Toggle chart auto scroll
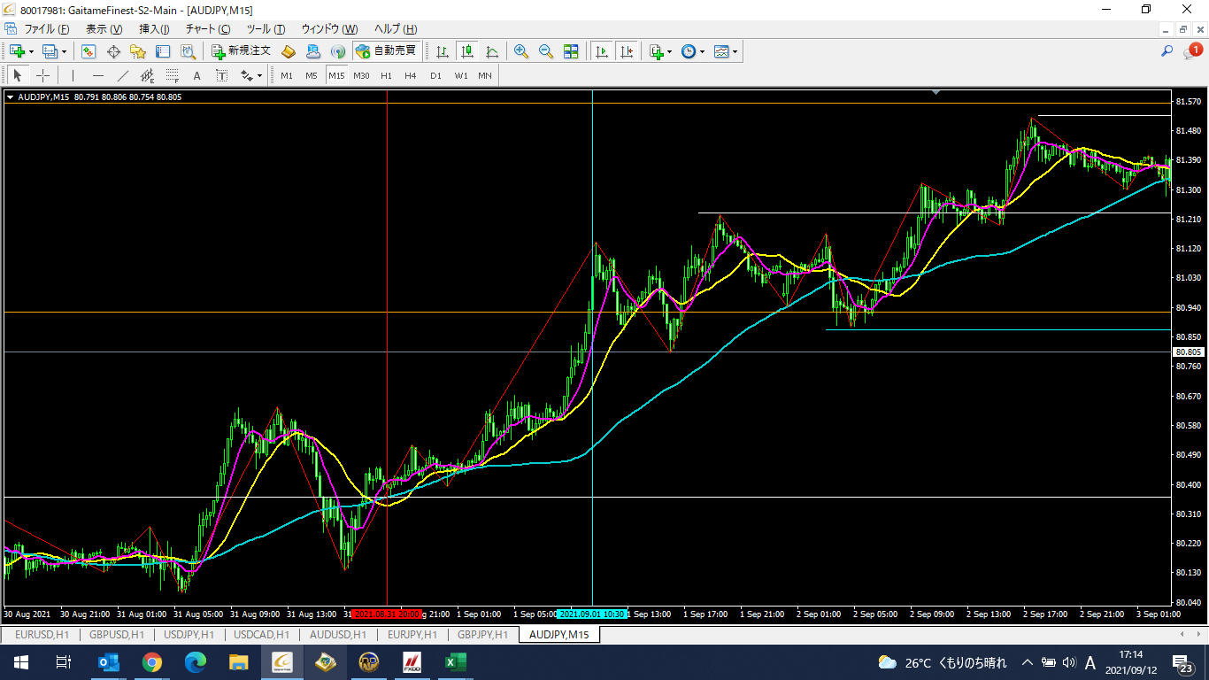The width and height of the screenshot is (1209, 680). coord(602,51)
